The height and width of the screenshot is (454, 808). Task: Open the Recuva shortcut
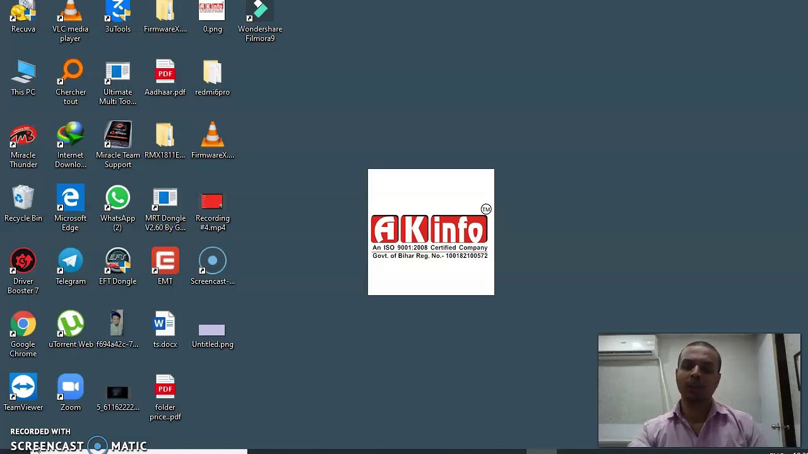(x=23, y=17)
